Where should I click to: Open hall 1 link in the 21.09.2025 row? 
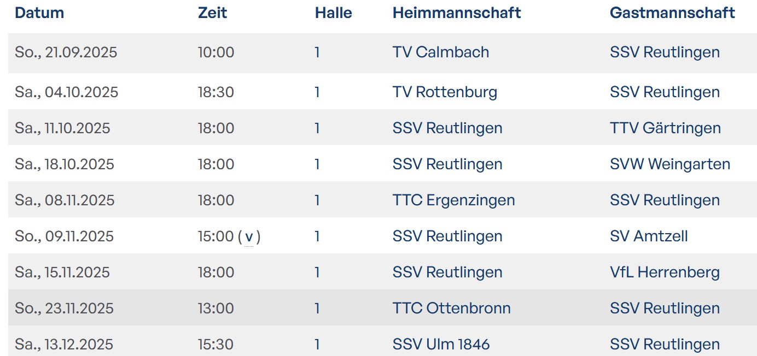(317, 52)
